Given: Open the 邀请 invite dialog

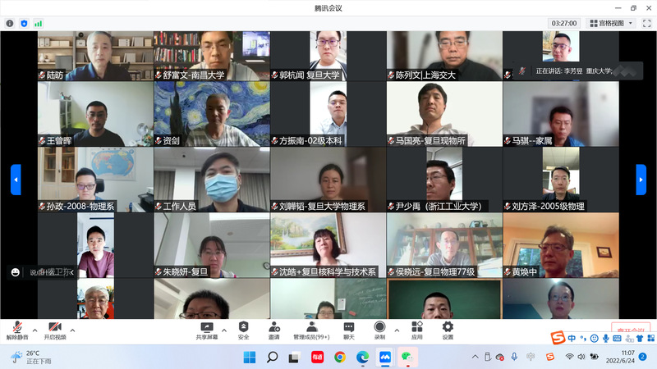Looking at the screenshot, I should (x=274, y=330).
